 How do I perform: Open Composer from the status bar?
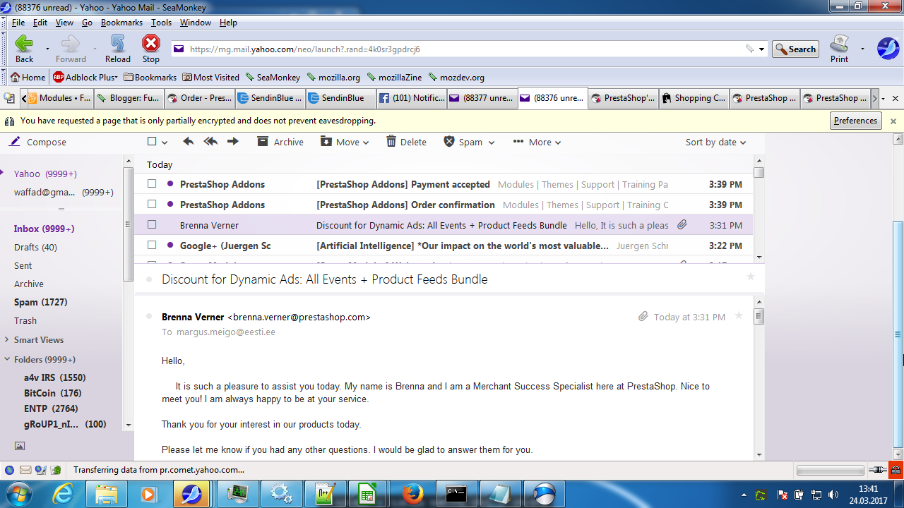click(41, 470)
